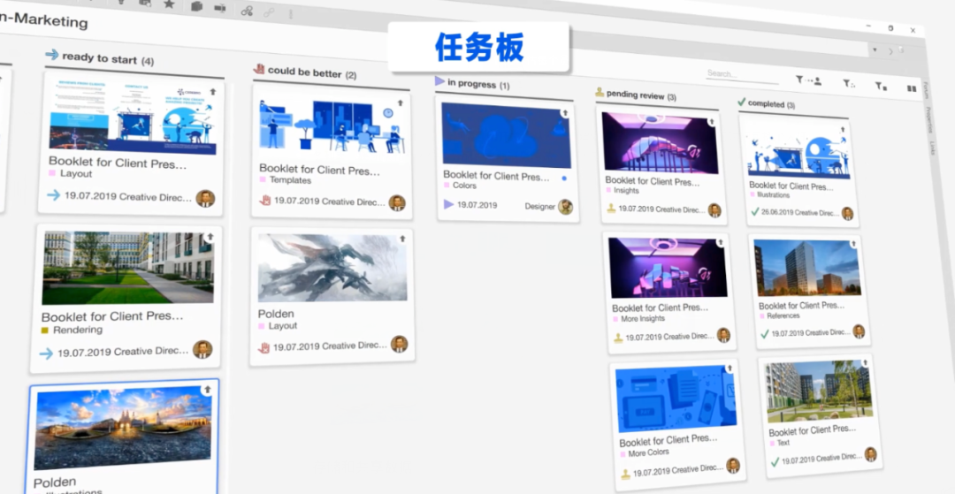This screenshot has height=494, width=955.
Task: Open the blue cloud image on Colors card
Action: tap(507, 135)
